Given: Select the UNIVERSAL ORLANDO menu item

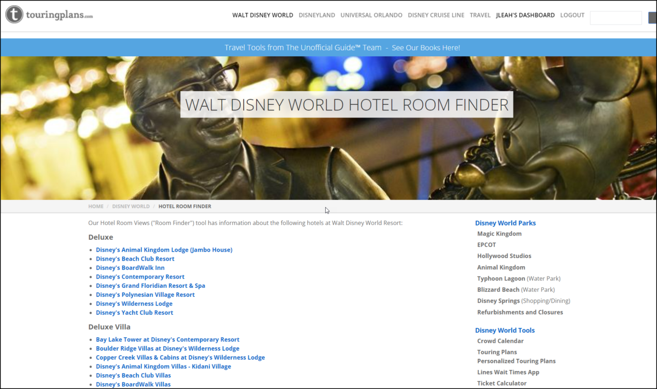Looking at the screenshot, I should [371, 15].
